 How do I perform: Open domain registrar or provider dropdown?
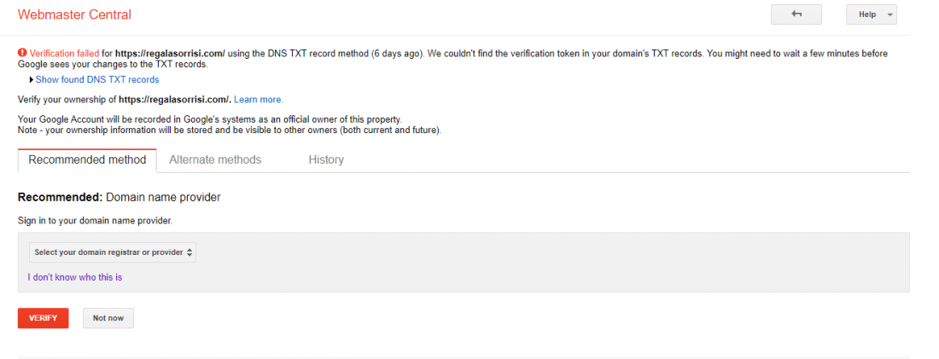tap(113, 252)
